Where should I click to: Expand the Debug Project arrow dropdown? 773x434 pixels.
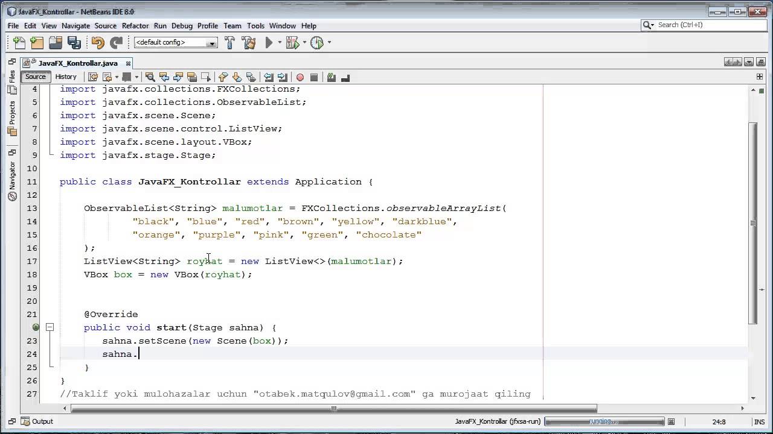304,42
